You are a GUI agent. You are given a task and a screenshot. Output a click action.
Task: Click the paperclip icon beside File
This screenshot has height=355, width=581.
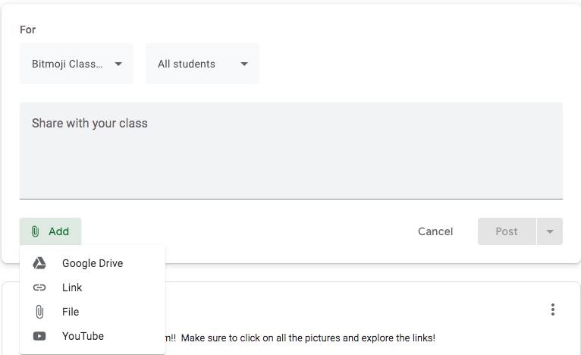click(39, 312)
